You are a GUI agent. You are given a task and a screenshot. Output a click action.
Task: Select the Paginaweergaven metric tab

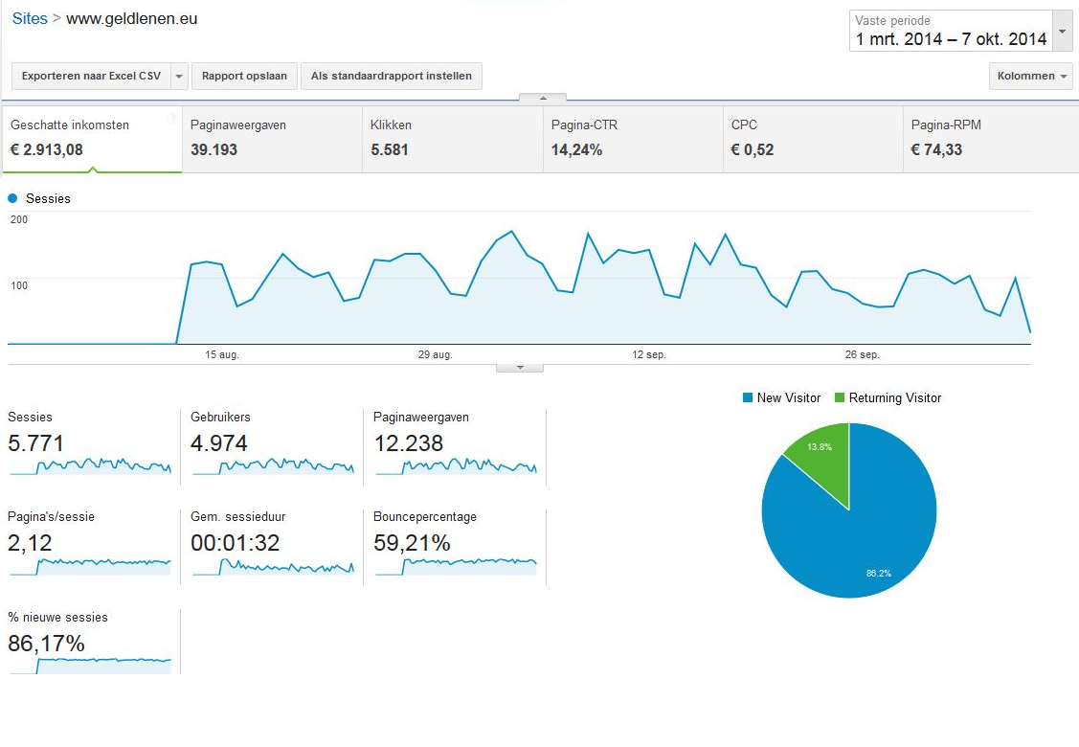[273, 139]
